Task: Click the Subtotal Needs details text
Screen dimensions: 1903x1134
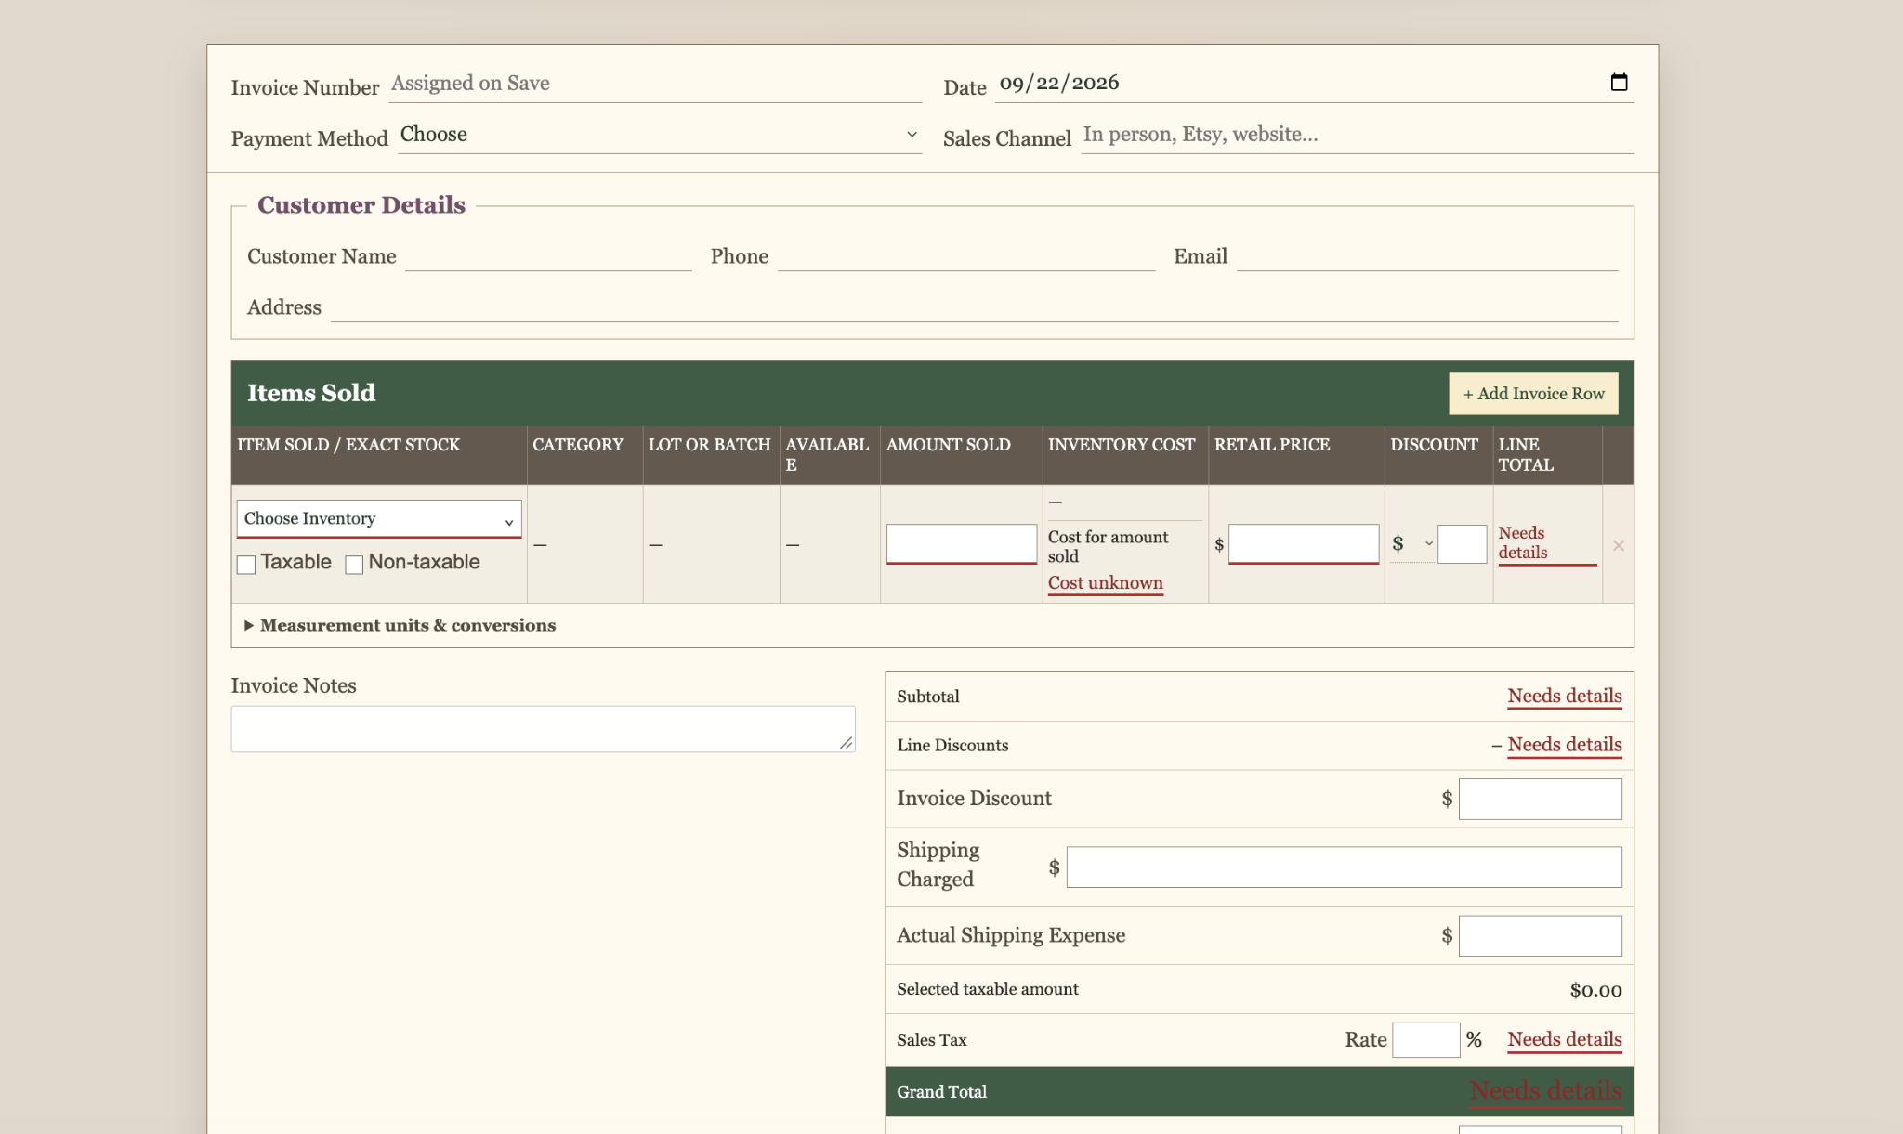Action: (1565, 697)
